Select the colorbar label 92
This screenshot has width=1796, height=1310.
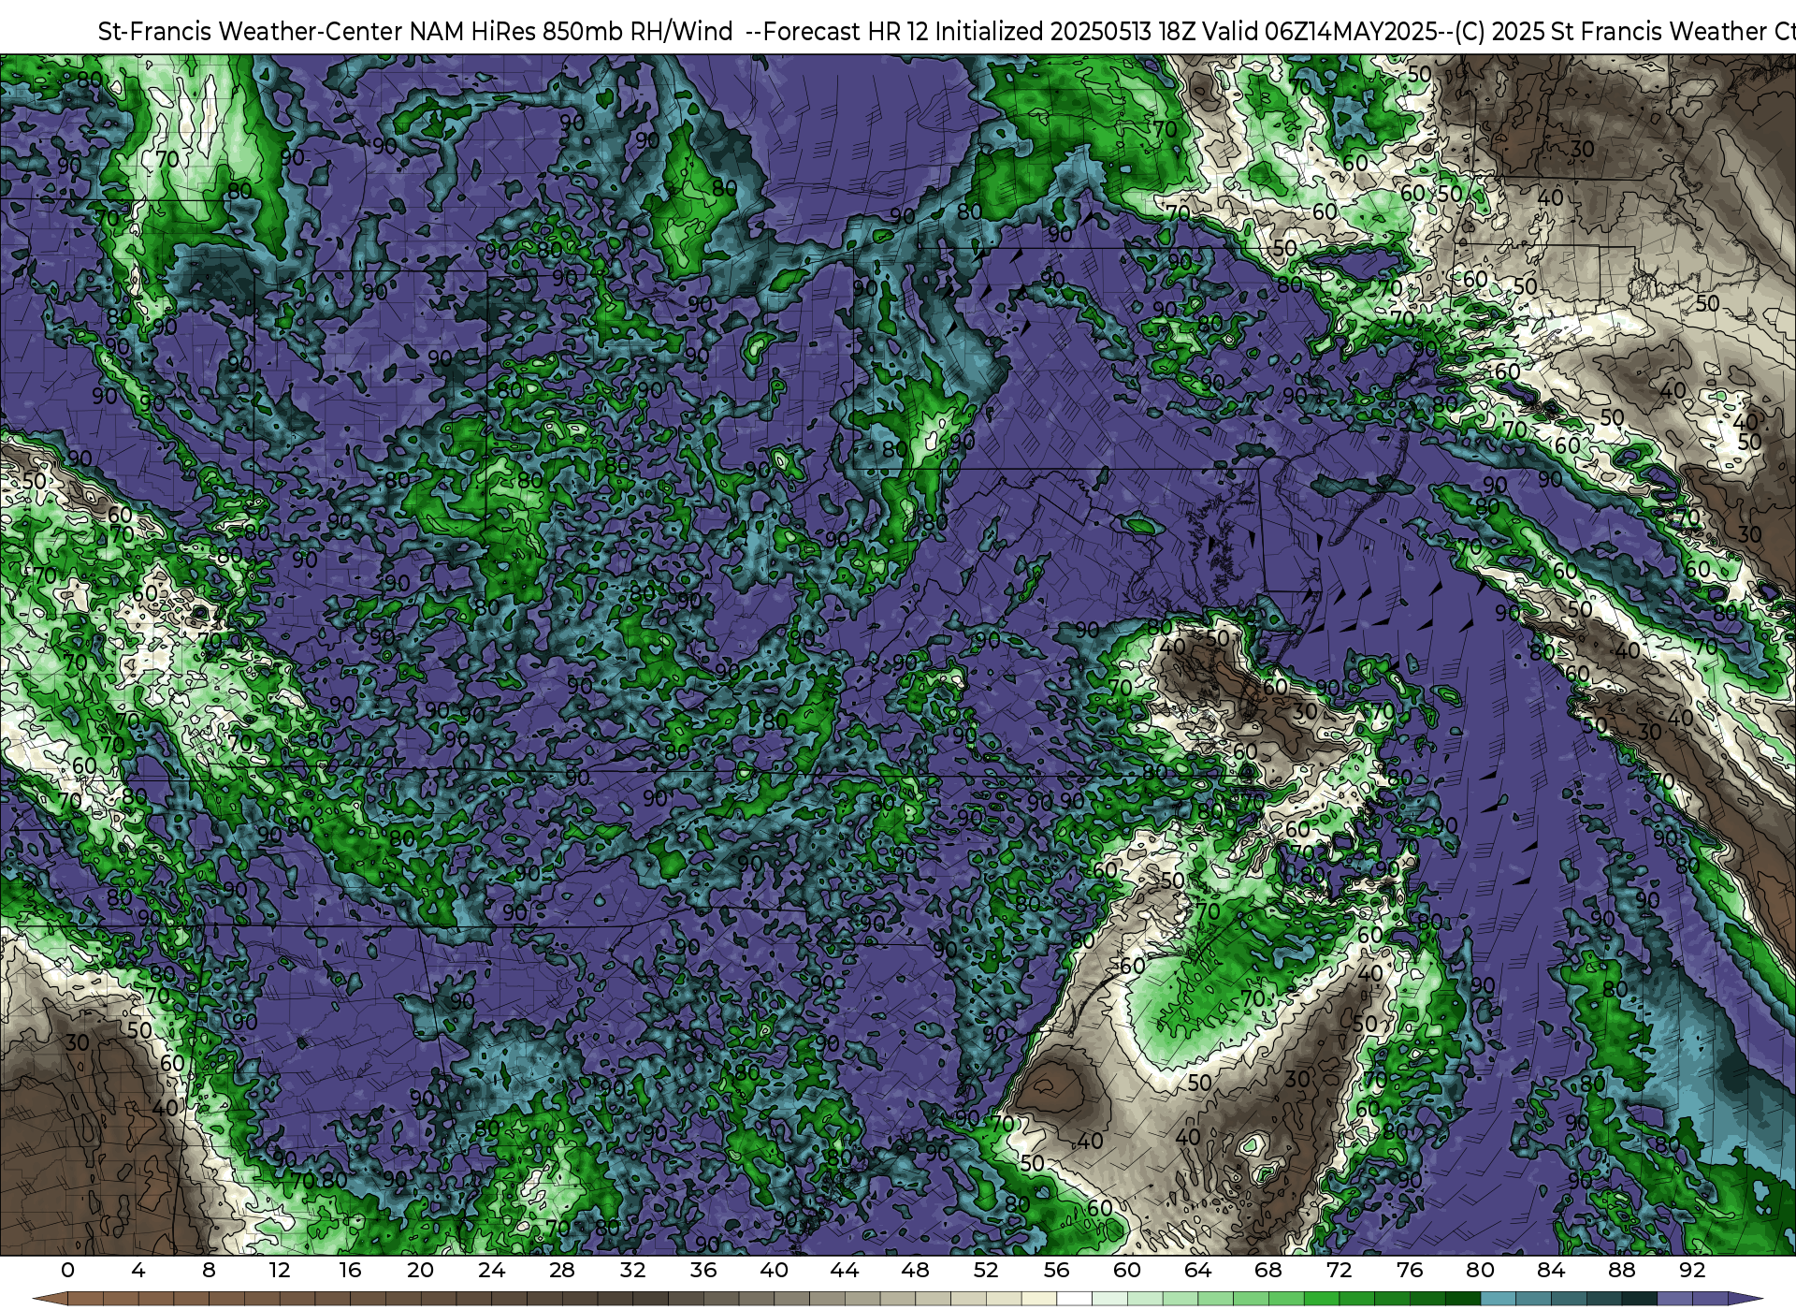(x=1692, y=1271)
